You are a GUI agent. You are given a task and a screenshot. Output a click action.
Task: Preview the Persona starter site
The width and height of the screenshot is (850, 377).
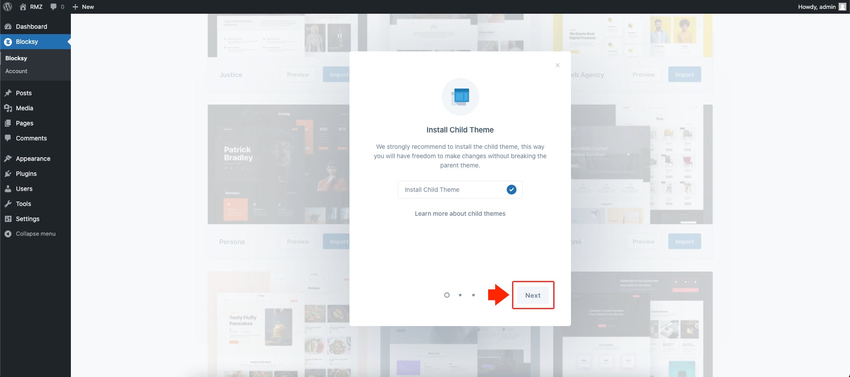[298, 241]
